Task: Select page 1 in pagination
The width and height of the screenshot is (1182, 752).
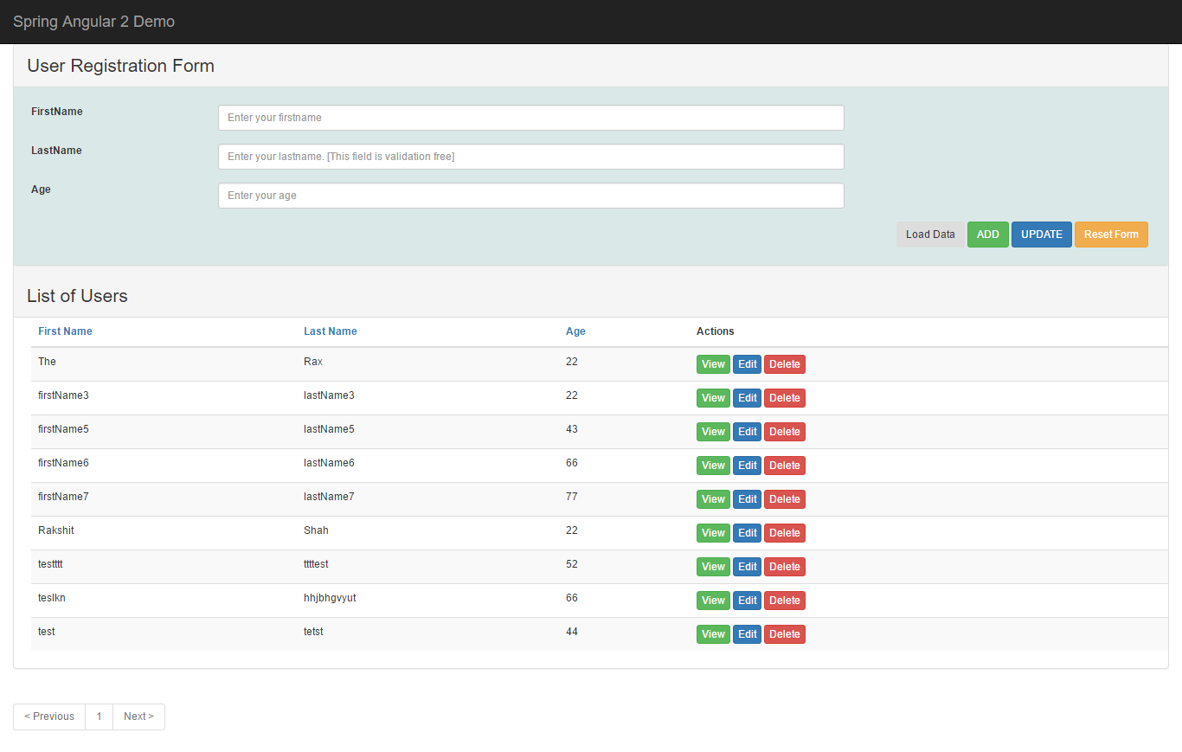Action: (x=99, y=717)
